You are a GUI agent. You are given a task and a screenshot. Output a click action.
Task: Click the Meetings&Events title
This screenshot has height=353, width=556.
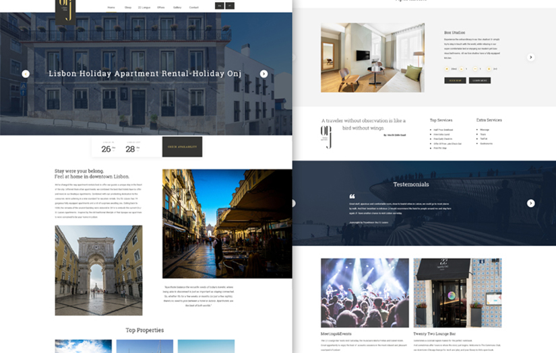click(x=336, y=334)
